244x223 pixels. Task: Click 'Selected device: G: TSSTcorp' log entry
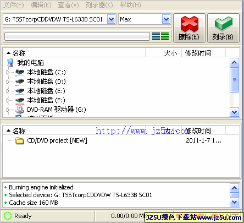click(x=80, y=195)
